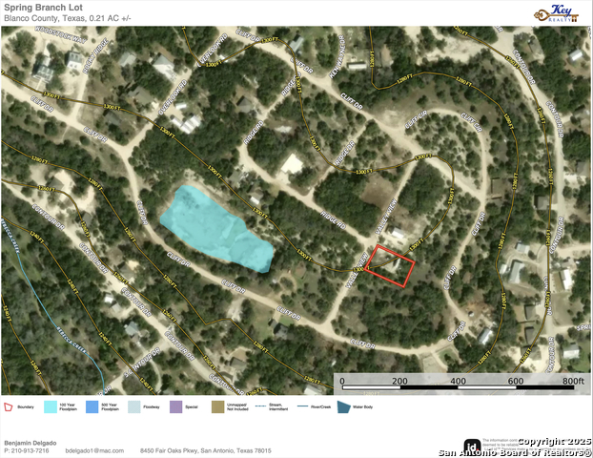Click the purple Special legend swatch
Screen dimensions: 593x458
[175, 406]
